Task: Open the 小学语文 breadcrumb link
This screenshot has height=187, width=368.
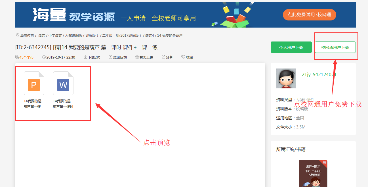Action: coord(55,36)
